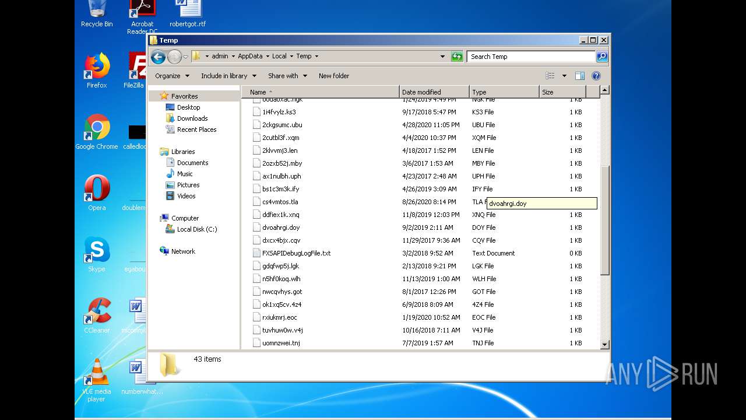746x420 pixels.
Task: Open Acrobat Reader DC shortcut
Action: (142, 17)
